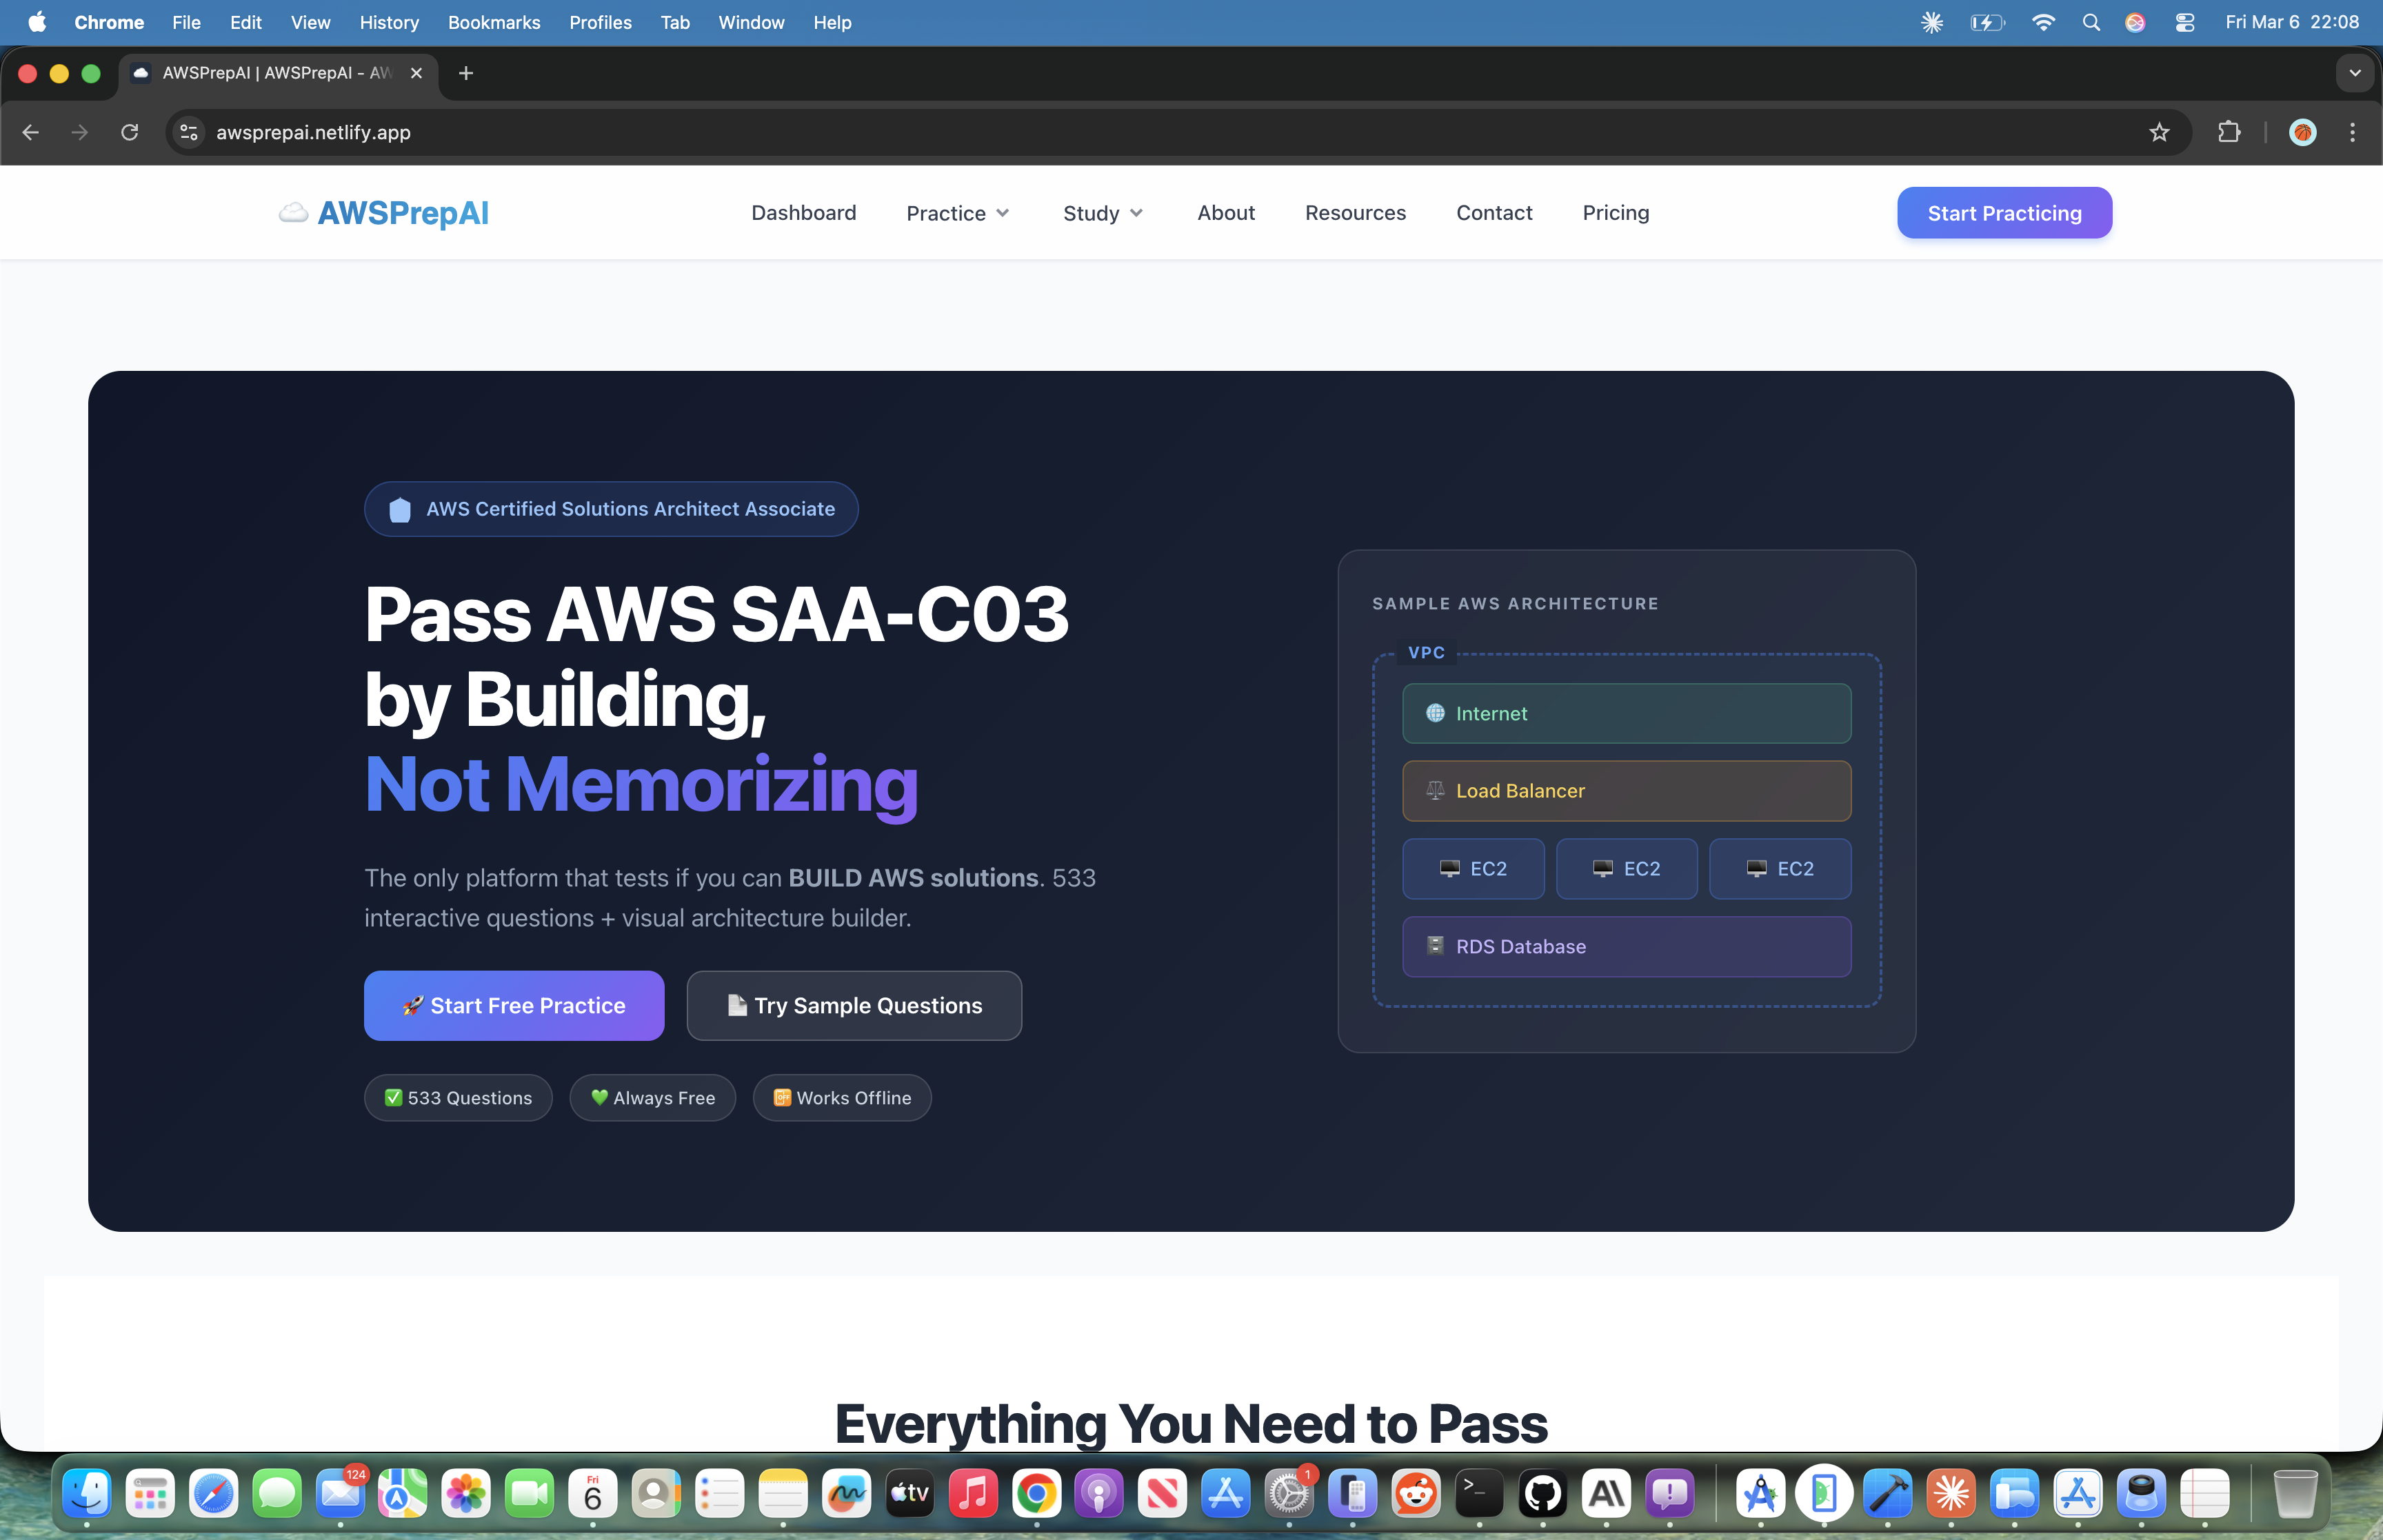Open Reddit from the Dock

point(1415,1493)
